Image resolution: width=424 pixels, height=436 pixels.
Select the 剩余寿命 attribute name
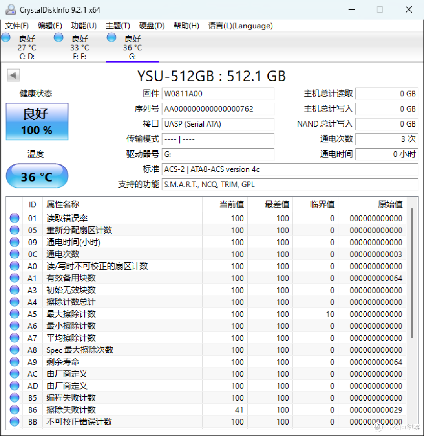pos(63,362)
